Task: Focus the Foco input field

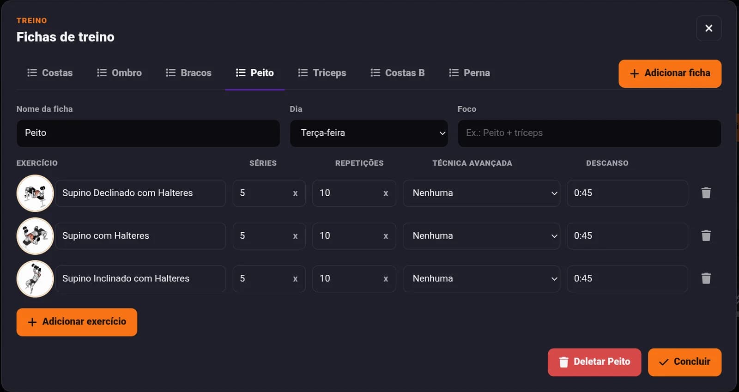Action: 589,133
